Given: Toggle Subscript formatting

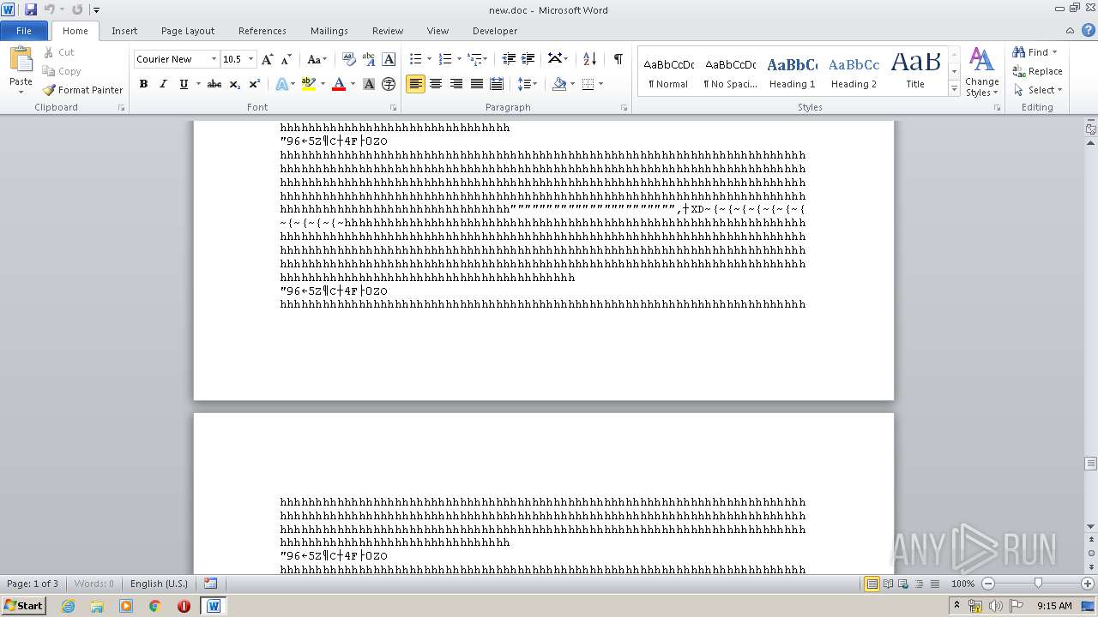Looking at the screenshot, I should pos(235,84).
